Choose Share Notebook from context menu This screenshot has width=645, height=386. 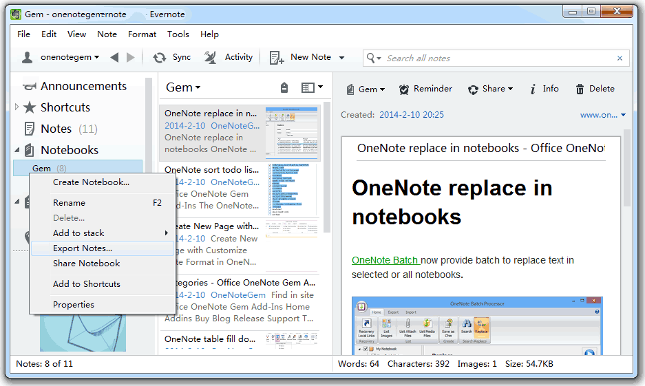click(x=103, y=264)
